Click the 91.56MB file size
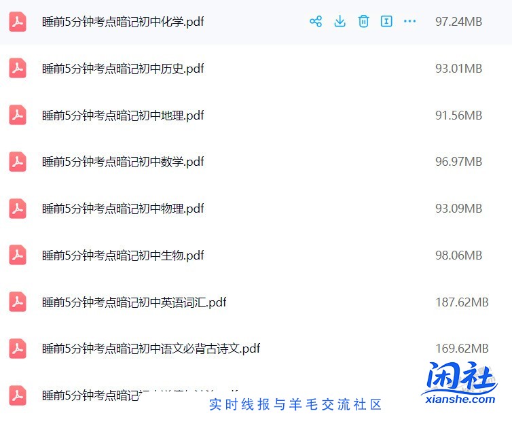The height and width of the screenshot is (424, 512). coord(458,116)
